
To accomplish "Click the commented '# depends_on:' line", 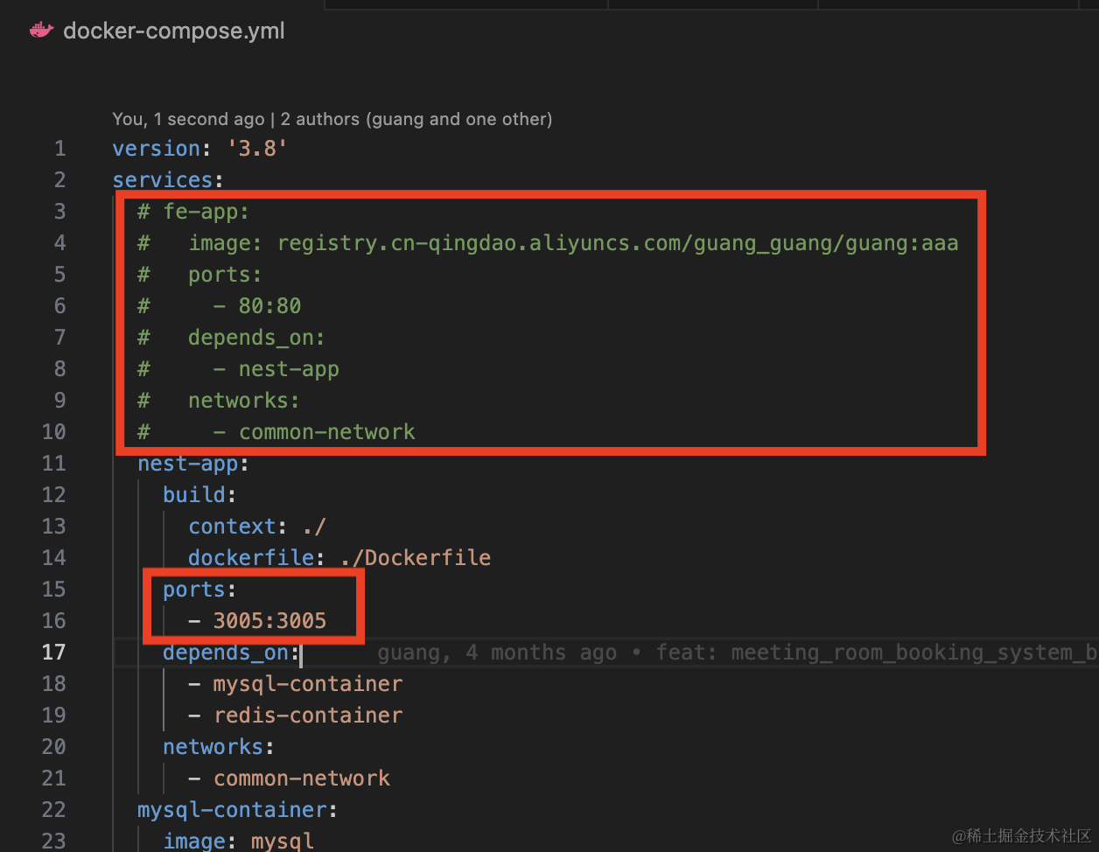I will click(231, 338).
